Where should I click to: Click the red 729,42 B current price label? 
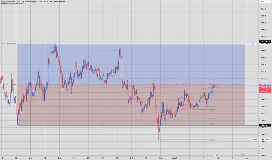[265, 89]
